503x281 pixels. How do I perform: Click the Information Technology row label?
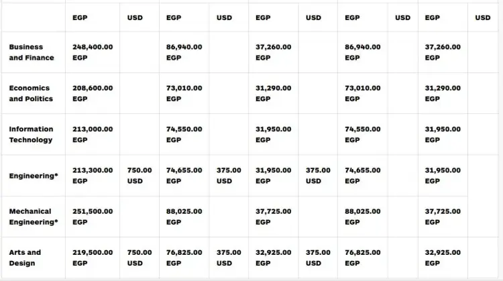[x=31, y=134]
